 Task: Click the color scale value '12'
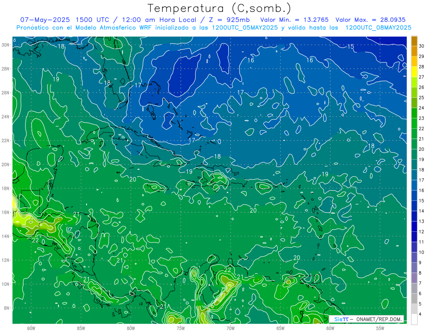[422, 232]
